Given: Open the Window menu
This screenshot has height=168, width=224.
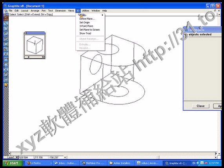Looking at the screenshot, I should point(96,11).
